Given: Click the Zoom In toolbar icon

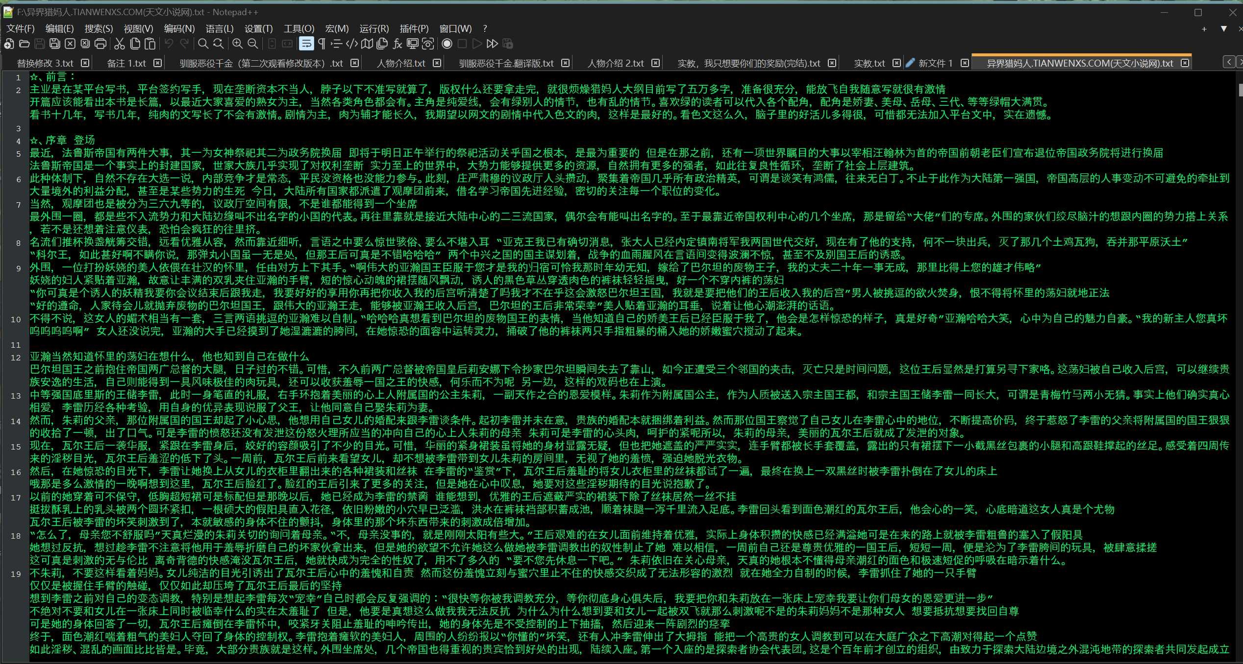Looking at the screenshot, I should click(x=237, y=44).
